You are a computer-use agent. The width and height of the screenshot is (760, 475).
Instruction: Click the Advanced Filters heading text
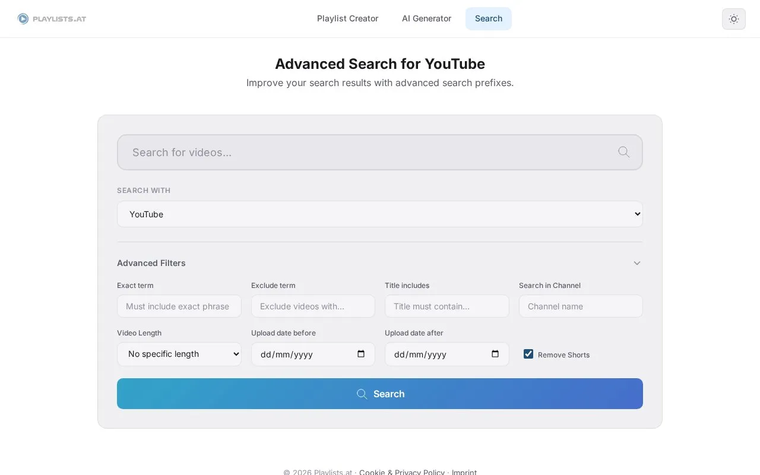tap(151, 263)
